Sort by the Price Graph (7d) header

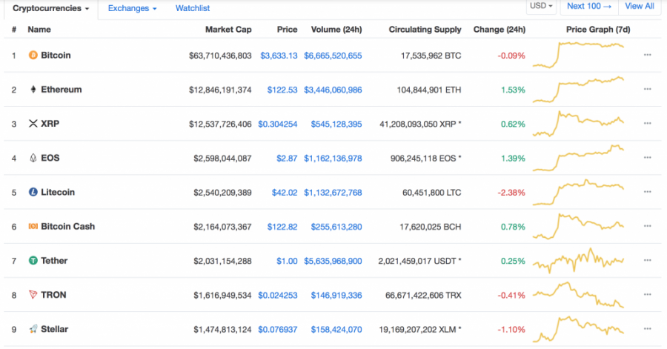(x=598, y=30)
